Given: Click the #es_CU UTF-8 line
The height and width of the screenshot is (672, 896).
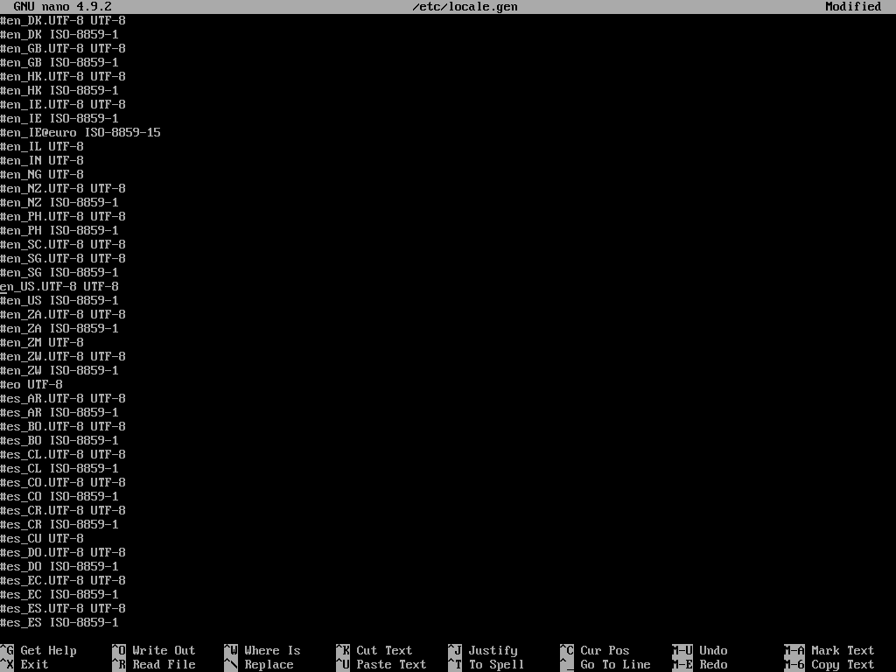Looking at the screenshot, I should point(42,538).
